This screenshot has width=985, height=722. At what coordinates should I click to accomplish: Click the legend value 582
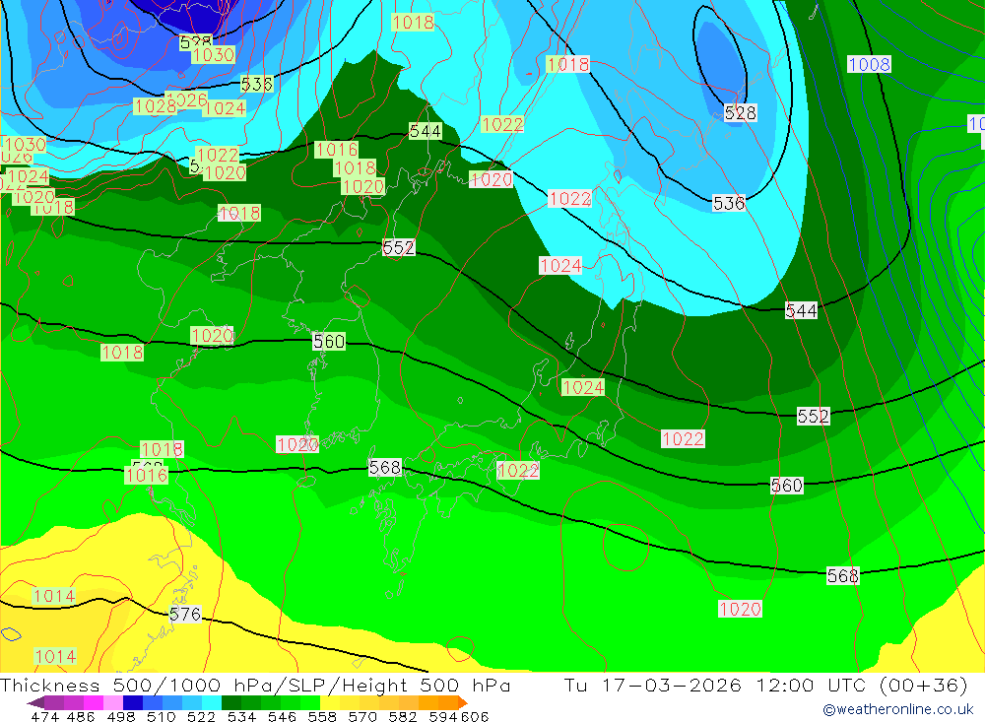pos(403,717)
